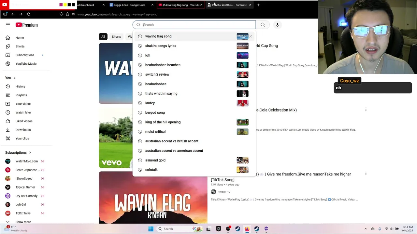Go forward with browser forward arrow

pyautogui.click(x=21, y=14)
